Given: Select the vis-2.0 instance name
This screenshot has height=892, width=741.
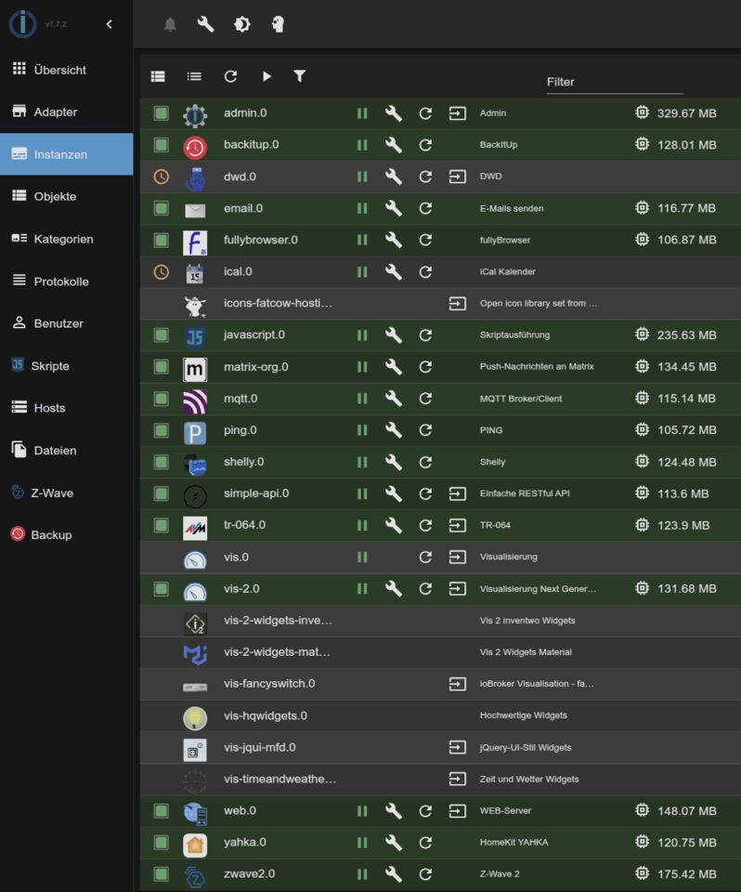Looking at the screenshot, I should [241, 589].
